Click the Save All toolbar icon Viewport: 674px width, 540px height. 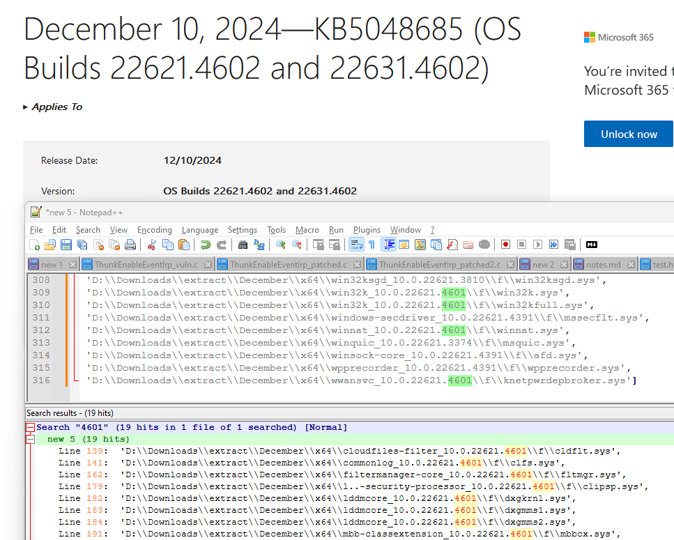tap(82, 245)
